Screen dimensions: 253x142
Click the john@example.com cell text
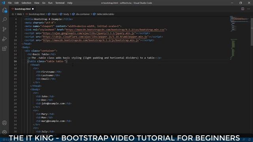(53, 103)
